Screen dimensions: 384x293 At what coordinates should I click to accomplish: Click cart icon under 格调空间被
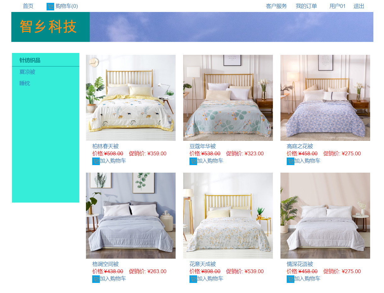(96, 279)
